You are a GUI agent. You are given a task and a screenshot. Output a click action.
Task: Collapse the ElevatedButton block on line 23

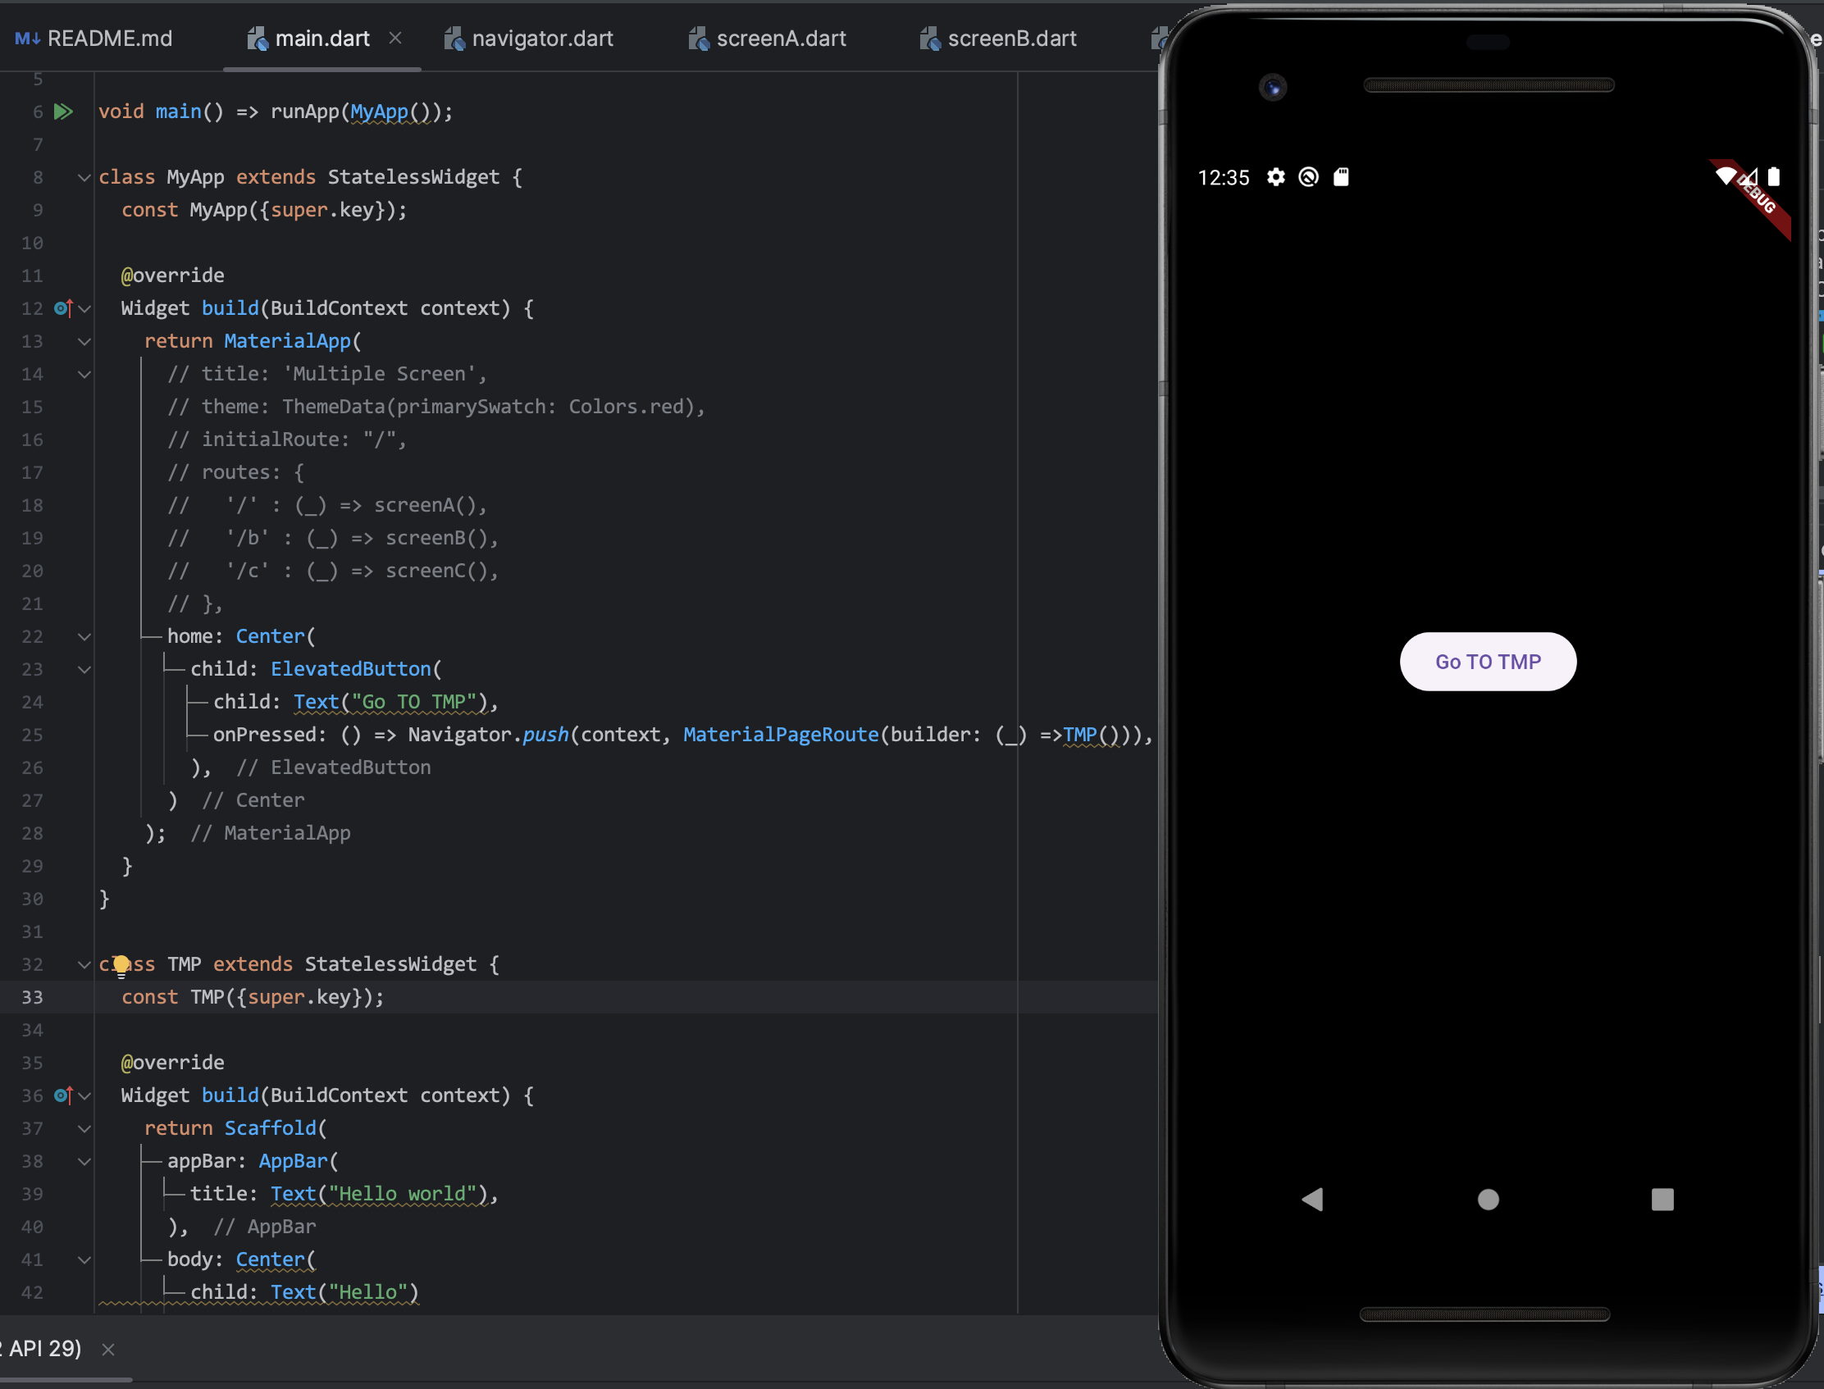84,670
